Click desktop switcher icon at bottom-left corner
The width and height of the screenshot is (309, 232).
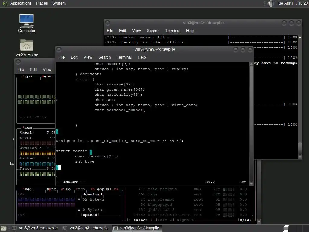click(x=4, y=228)
